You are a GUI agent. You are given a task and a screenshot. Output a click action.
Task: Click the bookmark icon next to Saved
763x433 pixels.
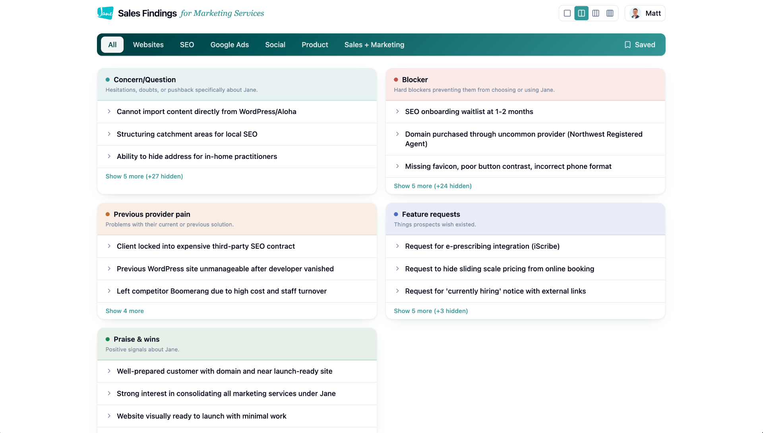[627, 44]
